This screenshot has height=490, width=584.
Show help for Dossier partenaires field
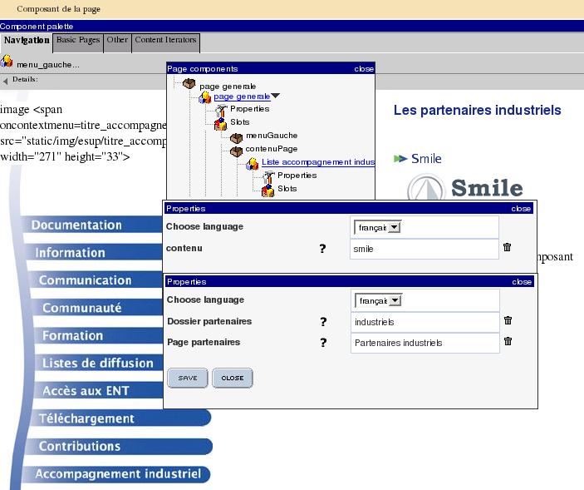[x=322, y=322]
